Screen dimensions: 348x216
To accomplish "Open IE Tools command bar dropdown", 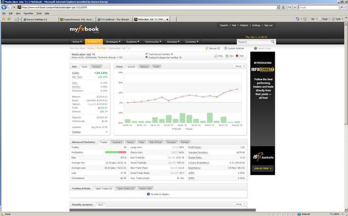I will [338, 19].
